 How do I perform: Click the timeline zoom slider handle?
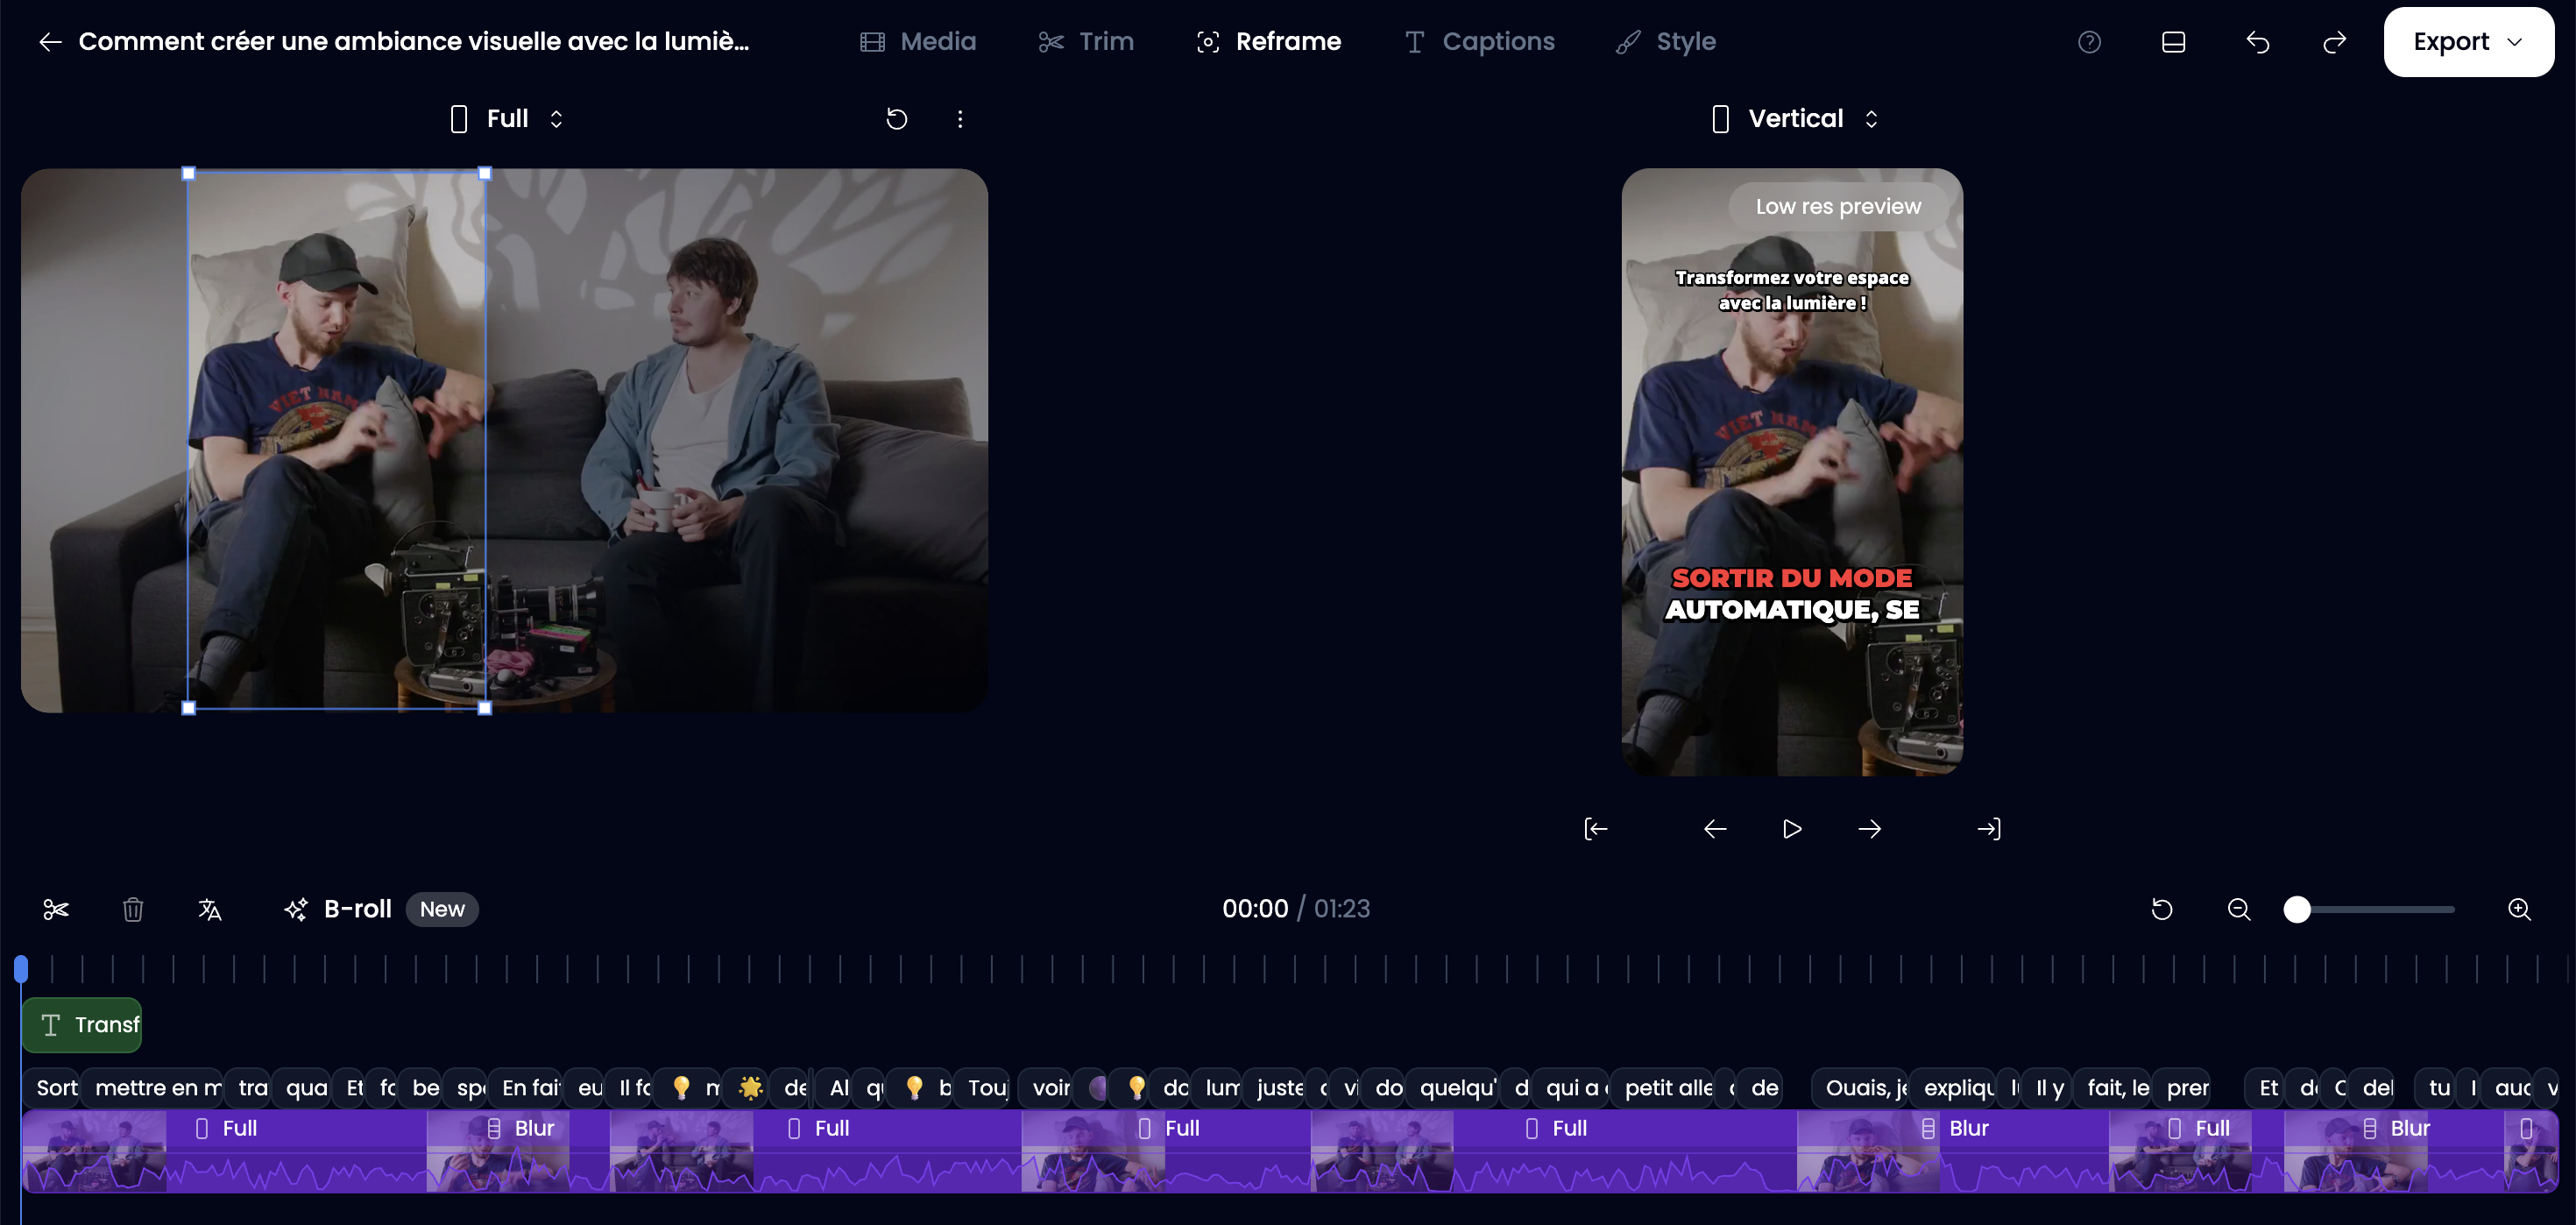point(2297,909)
